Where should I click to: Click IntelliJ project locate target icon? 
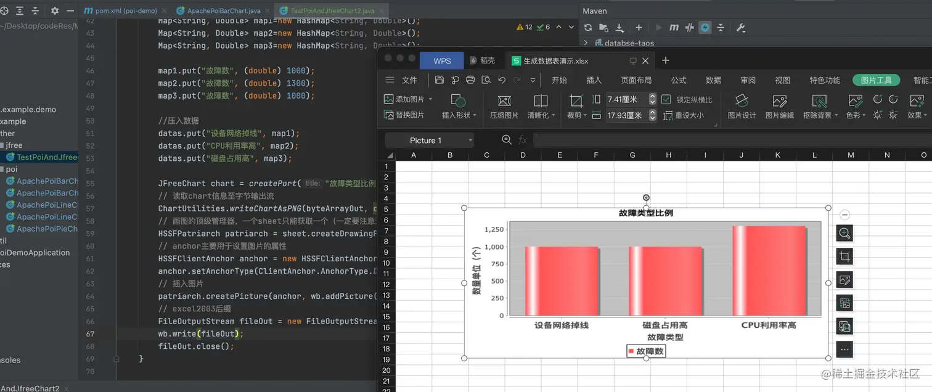(x=4, y=11)
